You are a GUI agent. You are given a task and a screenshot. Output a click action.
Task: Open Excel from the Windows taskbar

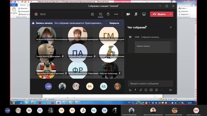tap(71, 103)
